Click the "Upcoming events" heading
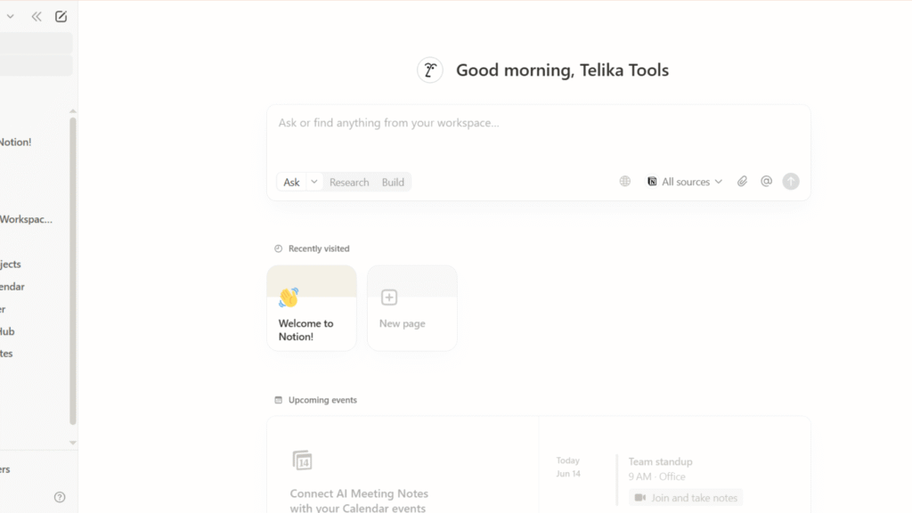This screenshot has height=513, width=912. pos(322,400)
